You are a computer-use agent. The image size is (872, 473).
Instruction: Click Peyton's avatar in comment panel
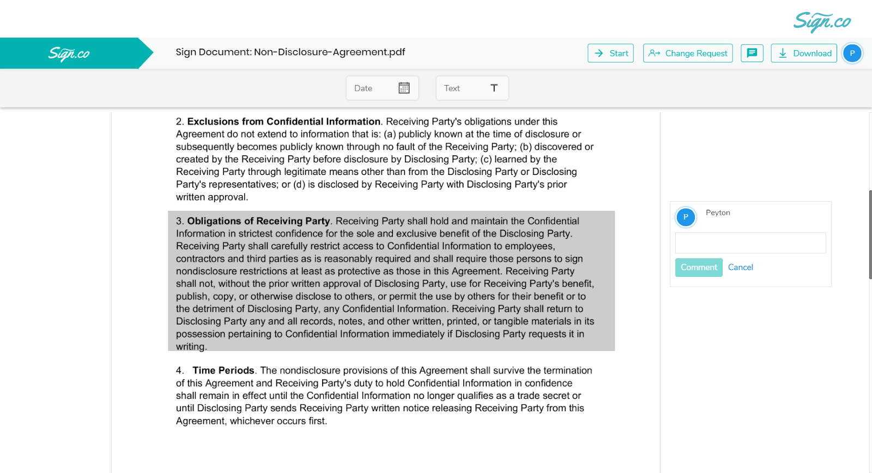click(686, 217)
